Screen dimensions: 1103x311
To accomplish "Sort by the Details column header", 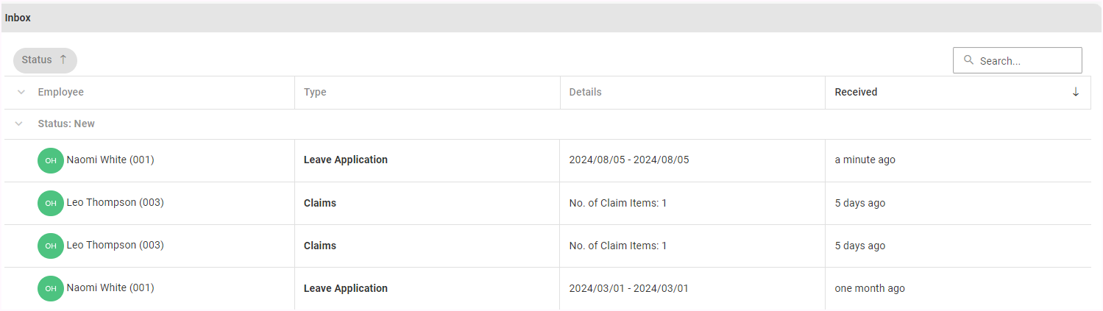I will click(585, 92).
